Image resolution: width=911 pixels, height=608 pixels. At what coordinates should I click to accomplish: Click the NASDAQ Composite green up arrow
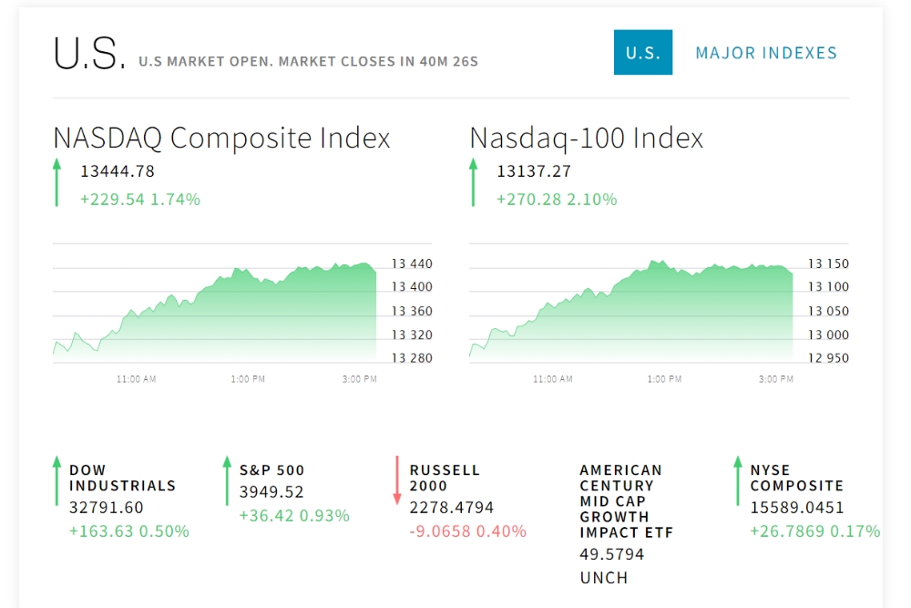[x=56, y=182]
